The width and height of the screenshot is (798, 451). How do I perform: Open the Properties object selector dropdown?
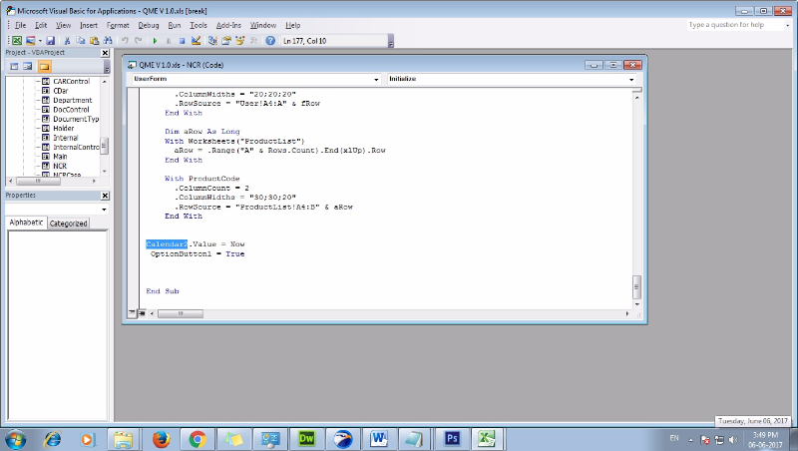pos(105,209)
